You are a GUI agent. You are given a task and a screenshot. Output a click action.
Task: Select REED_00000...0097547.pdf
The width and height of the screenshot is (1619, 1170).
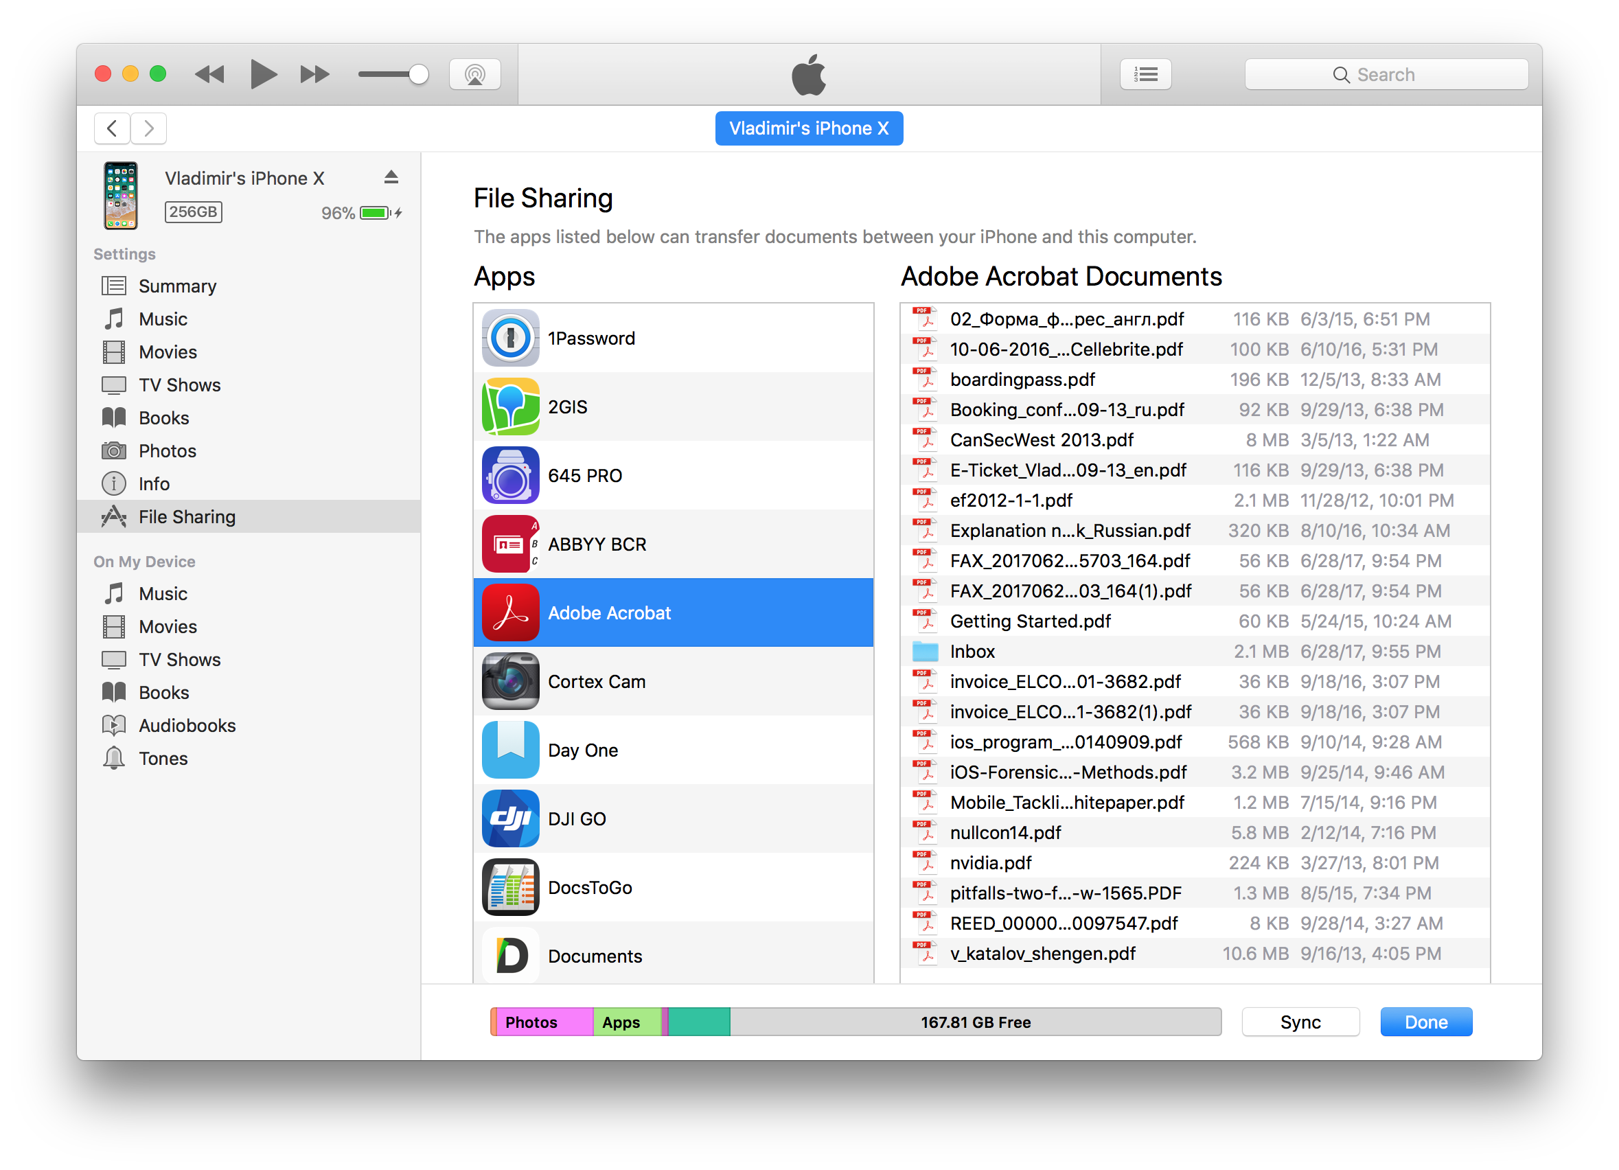tap(1195, 923)
